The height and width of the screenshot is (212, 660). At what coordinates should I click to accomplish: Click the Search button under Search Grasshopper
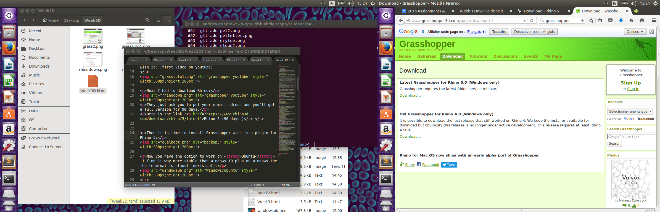(614, 144)
